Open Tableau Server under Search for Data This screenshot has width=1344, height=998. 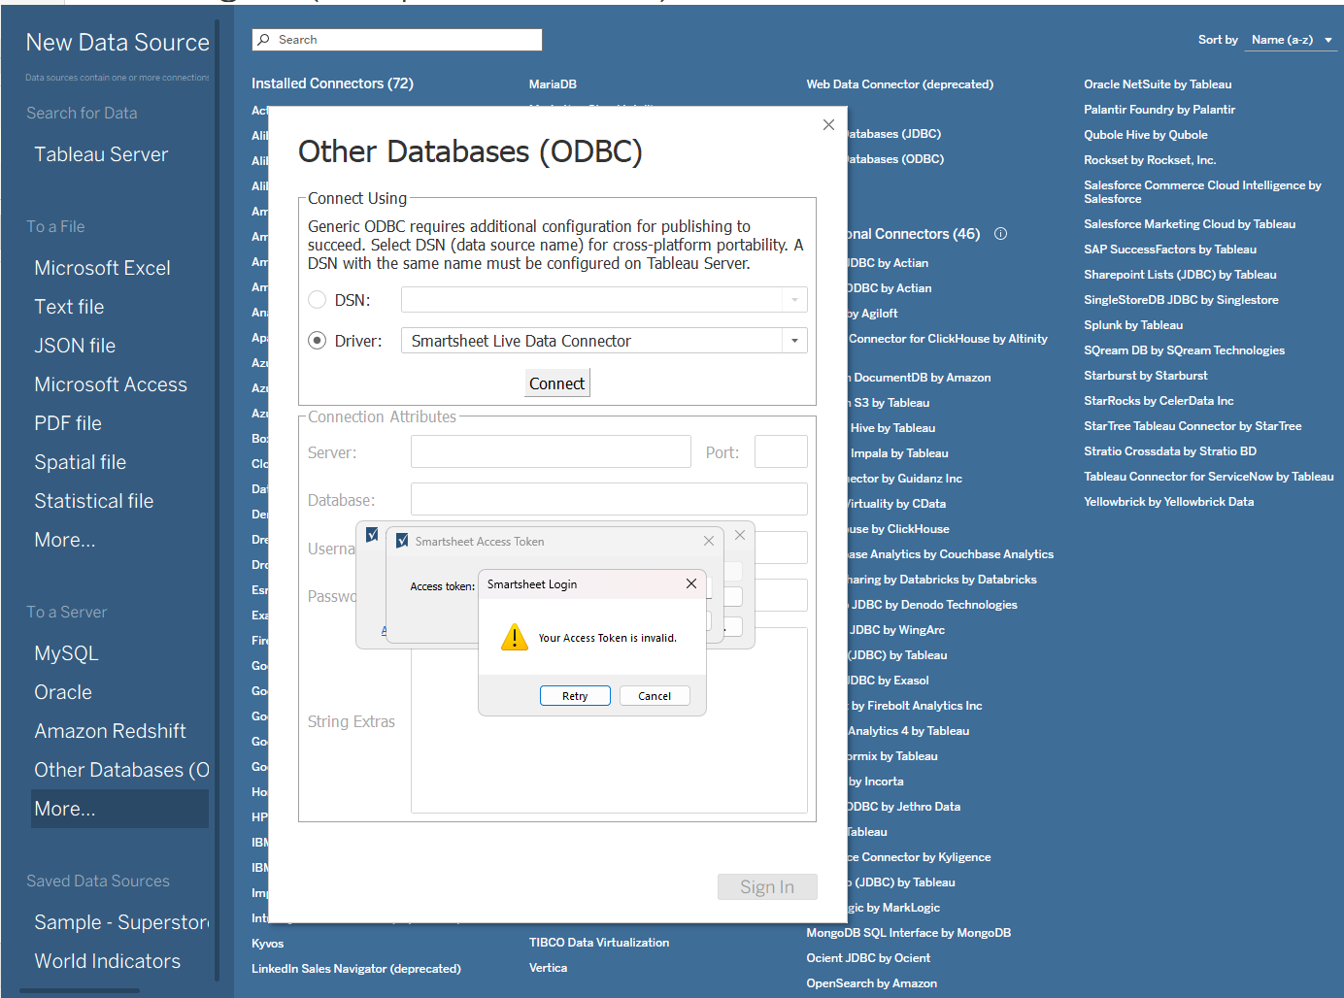(x=101, y=154)
